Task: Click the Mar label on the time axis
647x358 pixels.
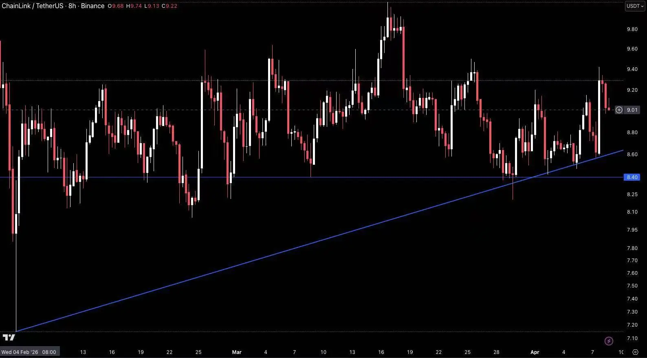Action: [x=237, y=352]
